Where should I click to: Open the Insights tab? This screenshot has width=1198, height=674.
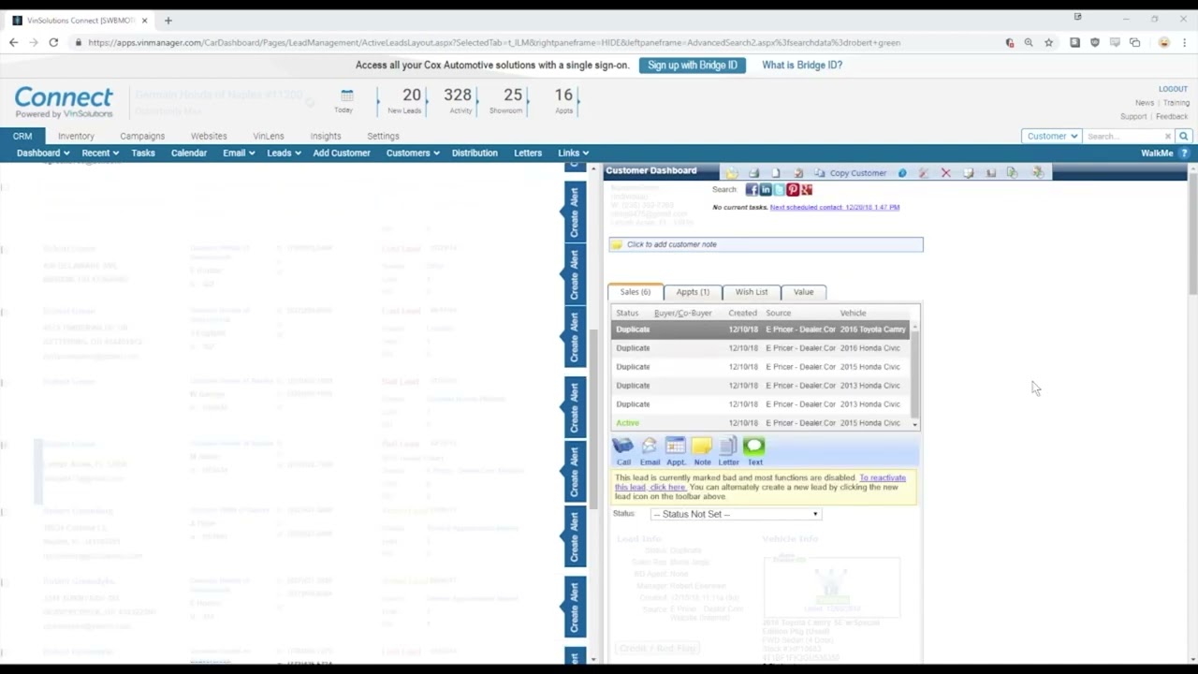pyautogui.click(x=326, y=136)
